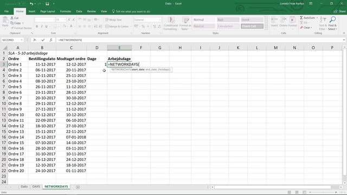Click the AutoSum sigma icon
Image resolution: width=347 pixels, height=195 pixels.
(x=301, y=18)
